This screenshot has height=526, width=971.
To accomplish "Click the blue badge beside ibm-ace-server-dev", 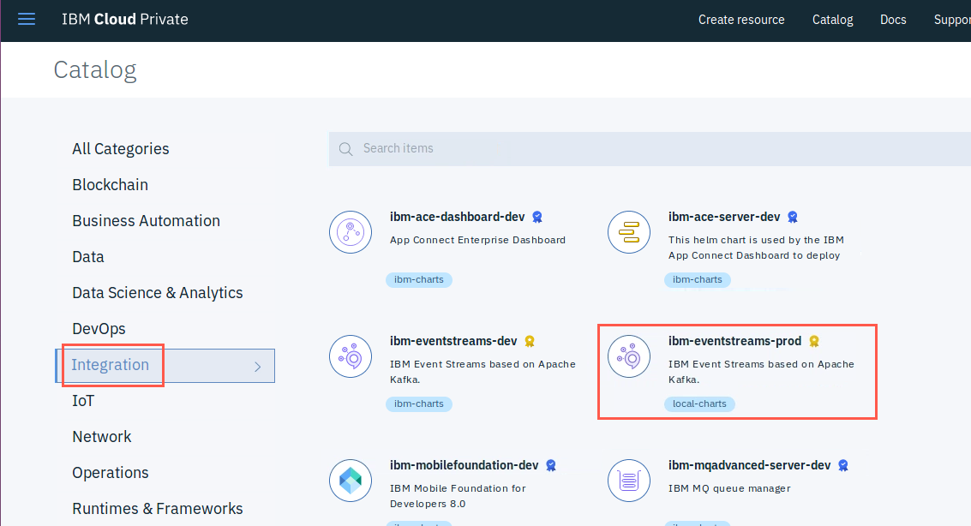I will (x=793, y=218).
